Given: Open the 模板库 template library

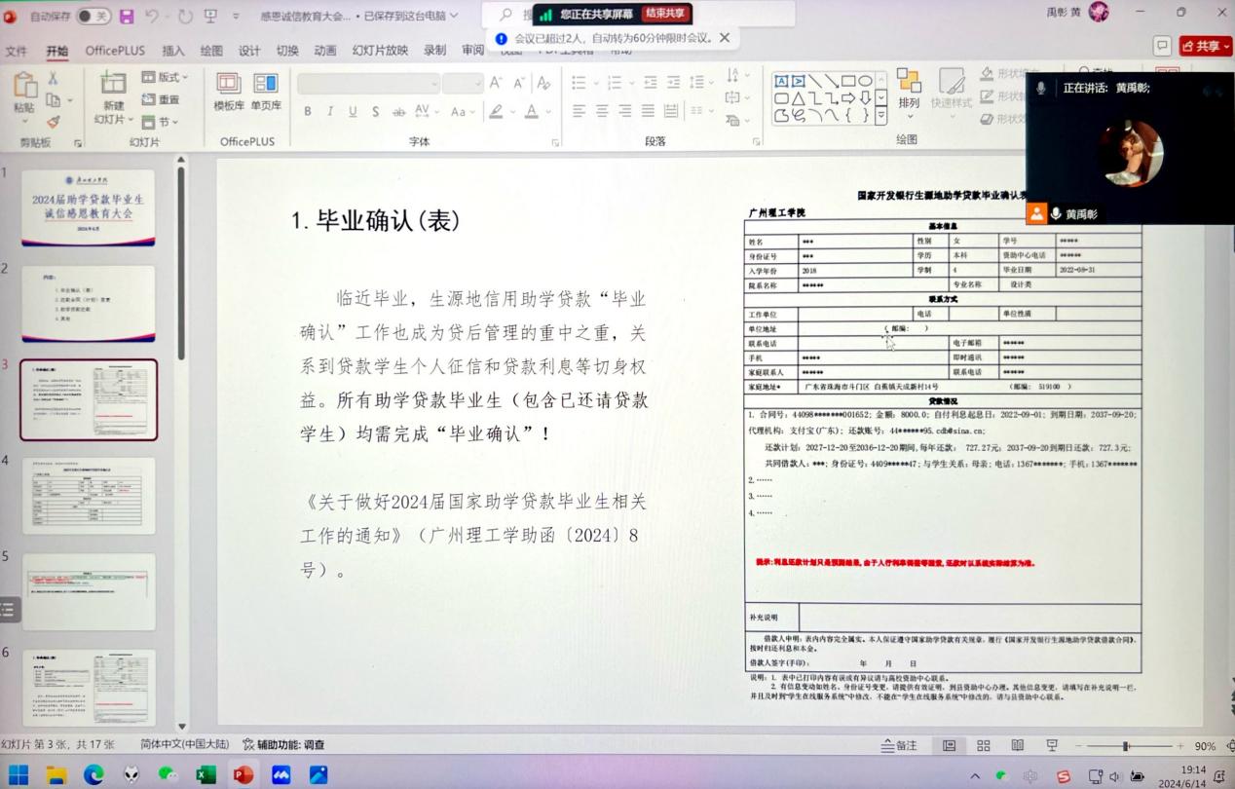Looking at the screenshot, I should pyautogui.click(x=229, y=91).
